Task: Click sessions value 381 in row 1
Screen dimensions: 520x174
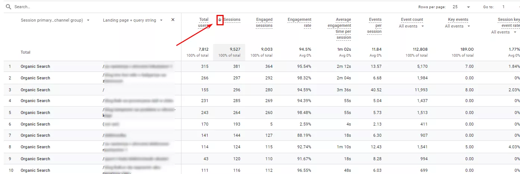Action: click(237, 66)
